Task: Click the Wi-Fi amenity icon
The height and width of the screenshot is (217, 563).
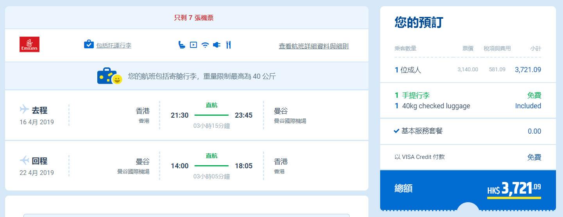Action: click(205, 45)
